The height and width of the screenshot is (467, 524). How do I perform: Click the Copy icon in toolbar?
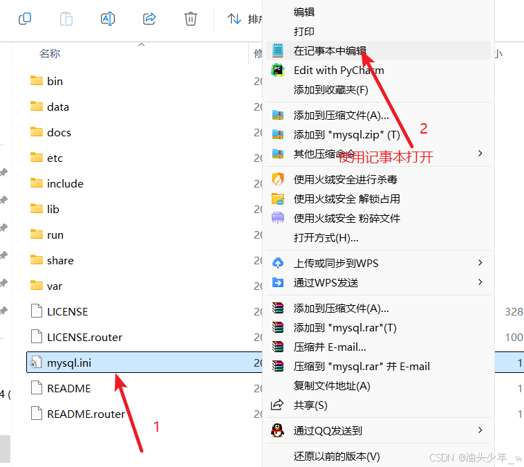click(25, 19)
